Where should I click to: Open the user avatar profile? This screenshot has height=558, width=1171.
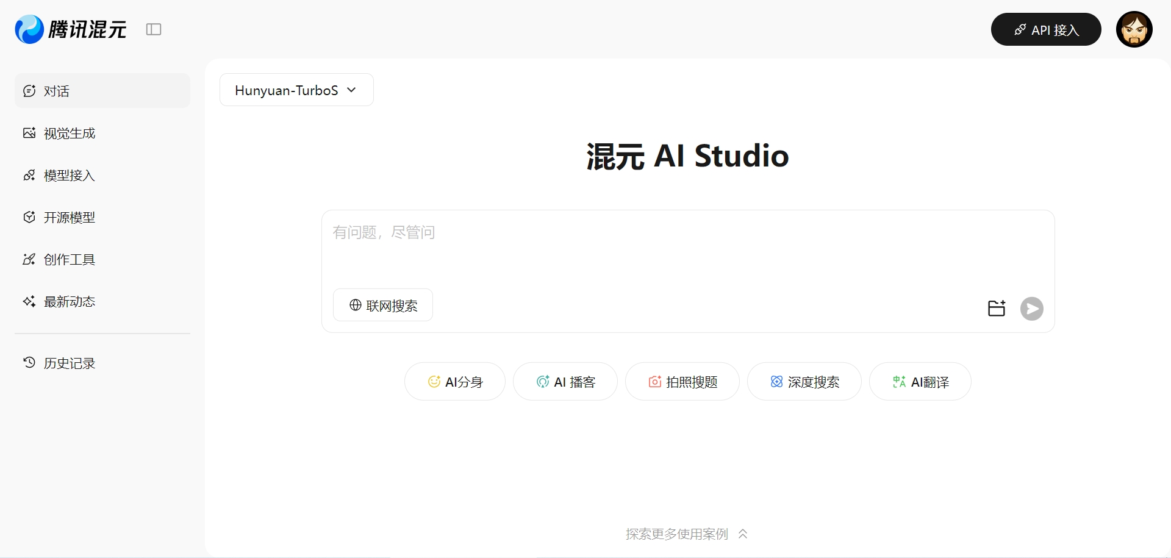click(1134, 29)
